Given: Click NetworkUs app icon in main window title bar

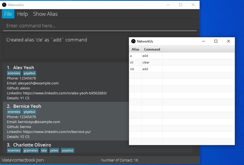Looking at the screenshot, I should pos(4,5).
